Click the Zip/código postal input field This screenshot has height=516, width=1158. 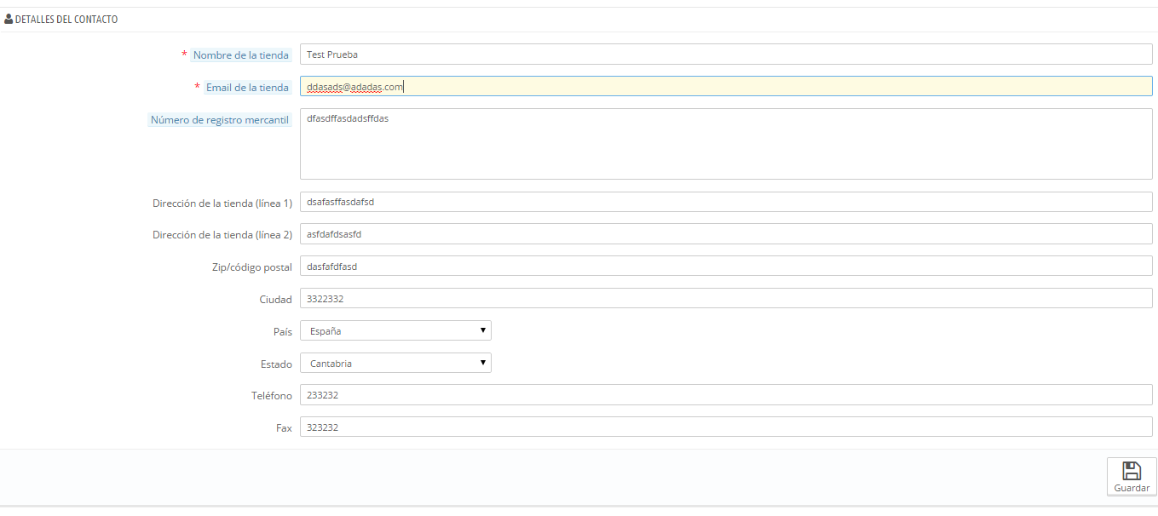point(726,266)
